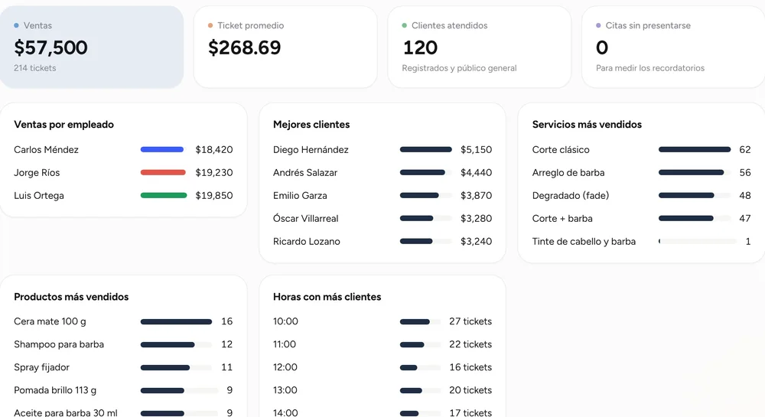Select product Cera mate 100 g
The image size is (765, 417).
point(50,321)
